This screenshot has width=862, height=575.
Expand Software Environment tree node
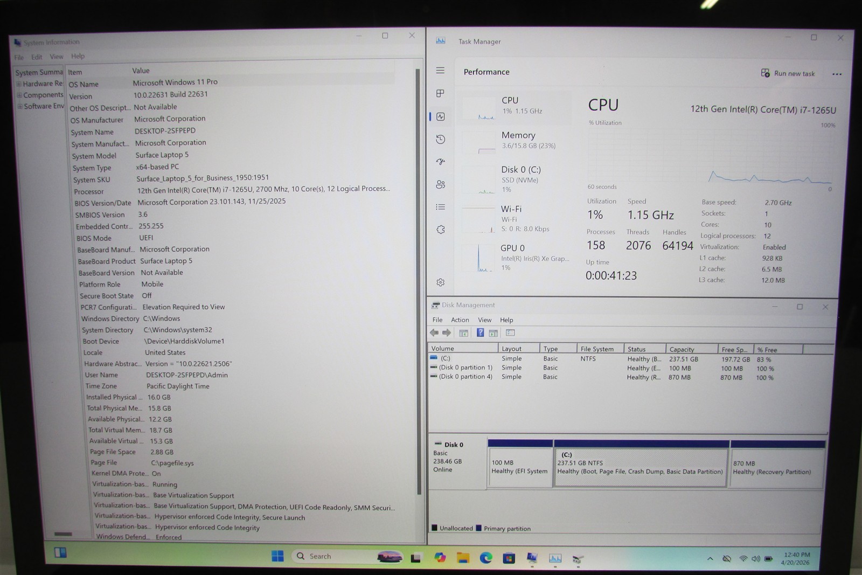pos(20,106)
